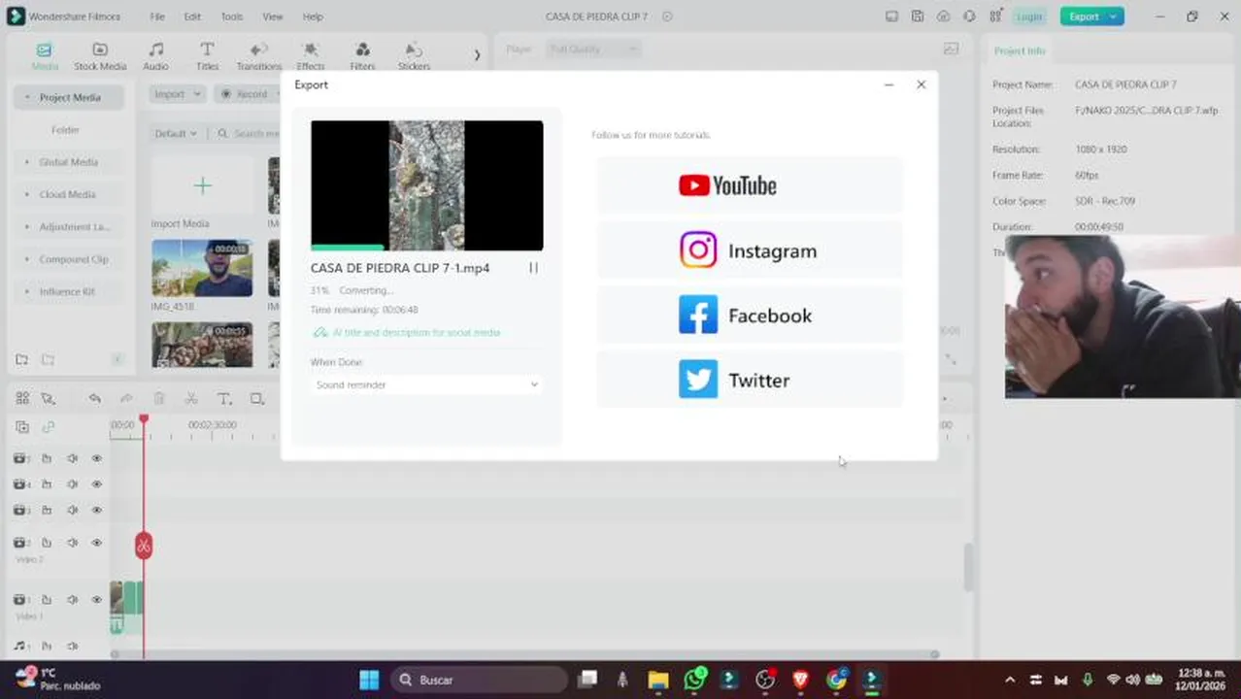This screenshot has height=699, width=1241.
Task: Pause the export conversion
Action: (533, 268)
